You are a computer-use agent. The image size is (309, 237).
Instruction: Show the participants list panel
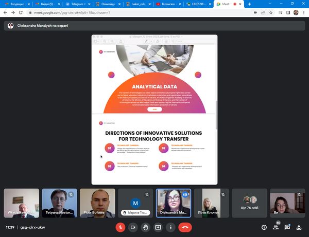pyautogui.click(x=276, y=227)
